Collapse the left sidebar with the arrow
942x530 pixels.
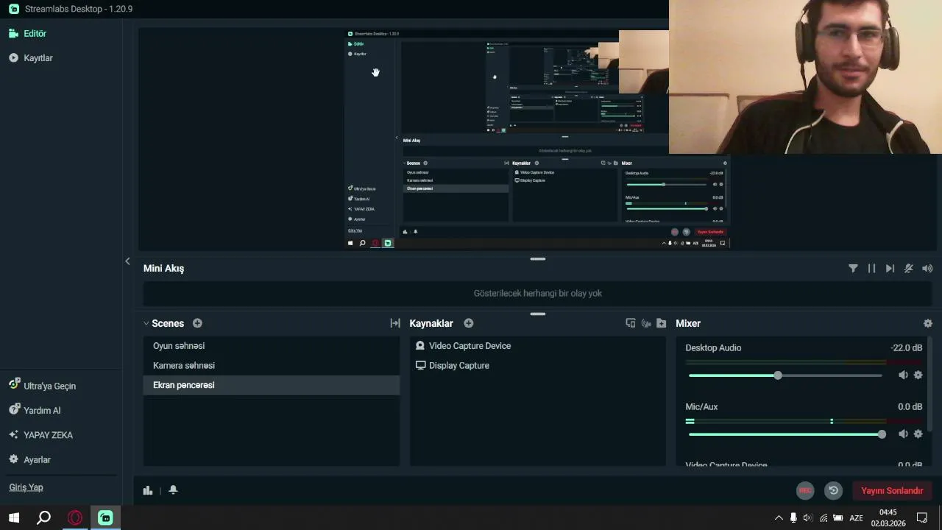point(127,261)
